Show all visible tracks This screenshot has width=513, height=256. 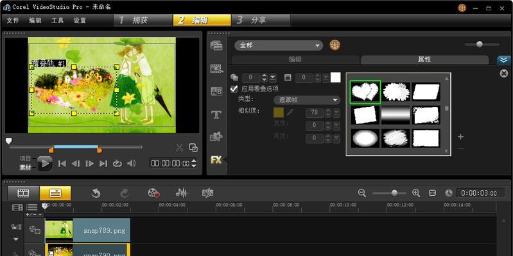point(17,207)
